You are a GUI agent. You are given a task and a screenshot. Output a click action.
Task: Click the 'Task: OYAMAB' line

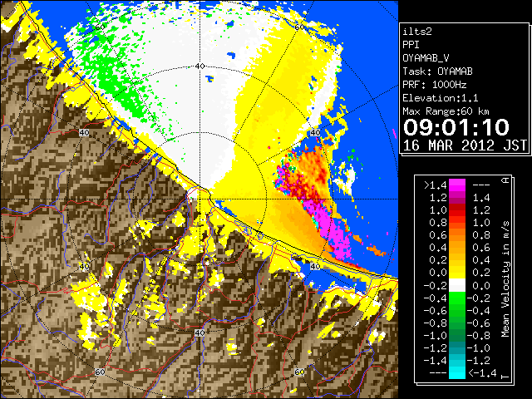pos(437,71)
